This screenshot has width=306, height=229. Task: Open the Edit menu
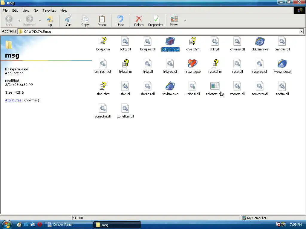pos(15,10)
